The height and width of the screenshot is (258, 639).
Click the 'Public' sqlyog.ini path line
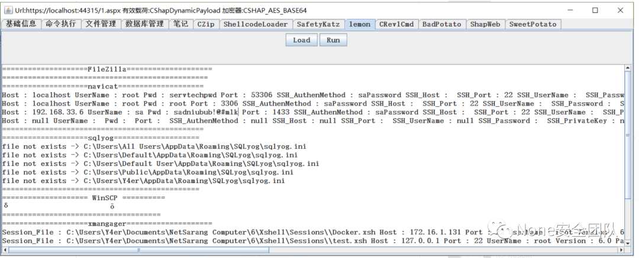(x=148, y=172)
